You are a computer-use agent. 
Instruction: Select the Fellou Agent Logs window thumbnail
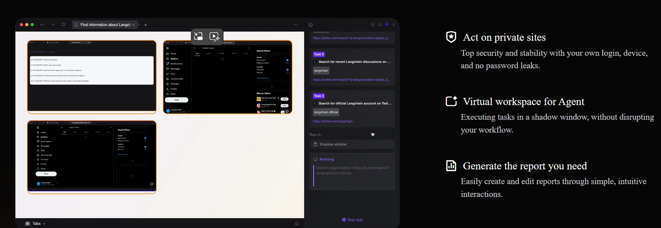coord(92,76)
